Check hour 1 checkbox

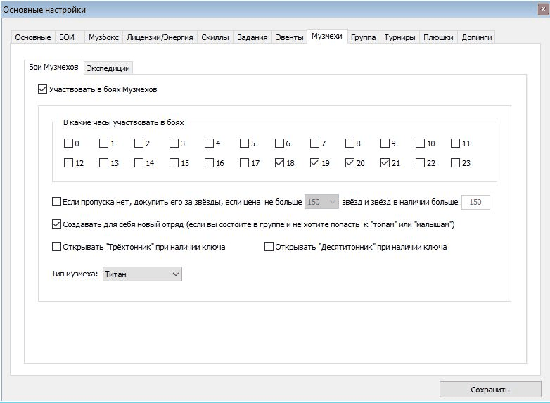click(x=103, y=143)
